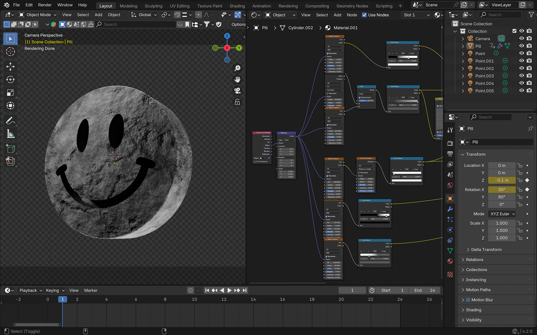Expand the Pill item in outliner
Screen dimensions: 537x335
(x=463, y=46)
